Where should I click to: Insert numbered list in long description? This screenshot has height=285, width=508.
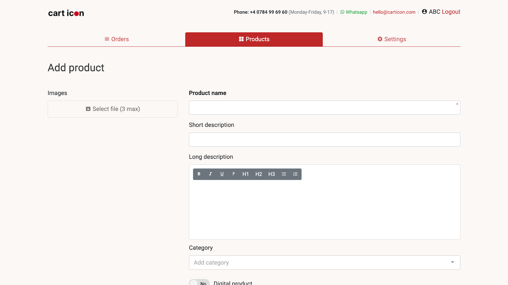coord(295,174)
